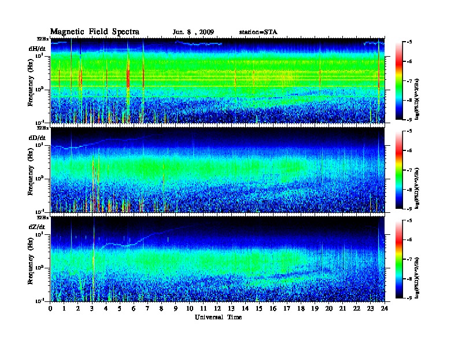Click the -5 label on dH/dt colorbar
Screen dimensions: 458x354
[x=409, y=42]
